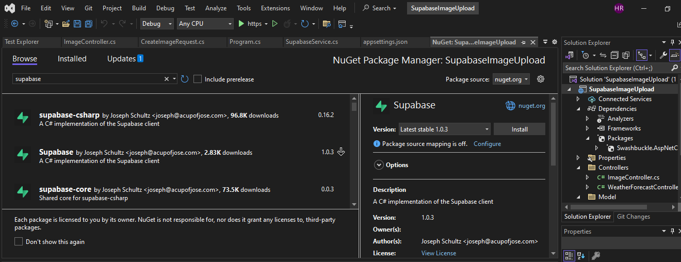Click the Hot Reload flame icon
The image size is (681, 262).
(x=287, y=24)
